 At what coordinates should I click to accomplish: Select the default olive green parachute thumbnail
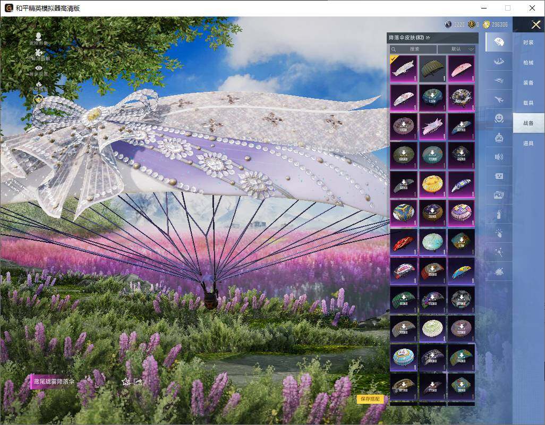(x=432, y=69)
